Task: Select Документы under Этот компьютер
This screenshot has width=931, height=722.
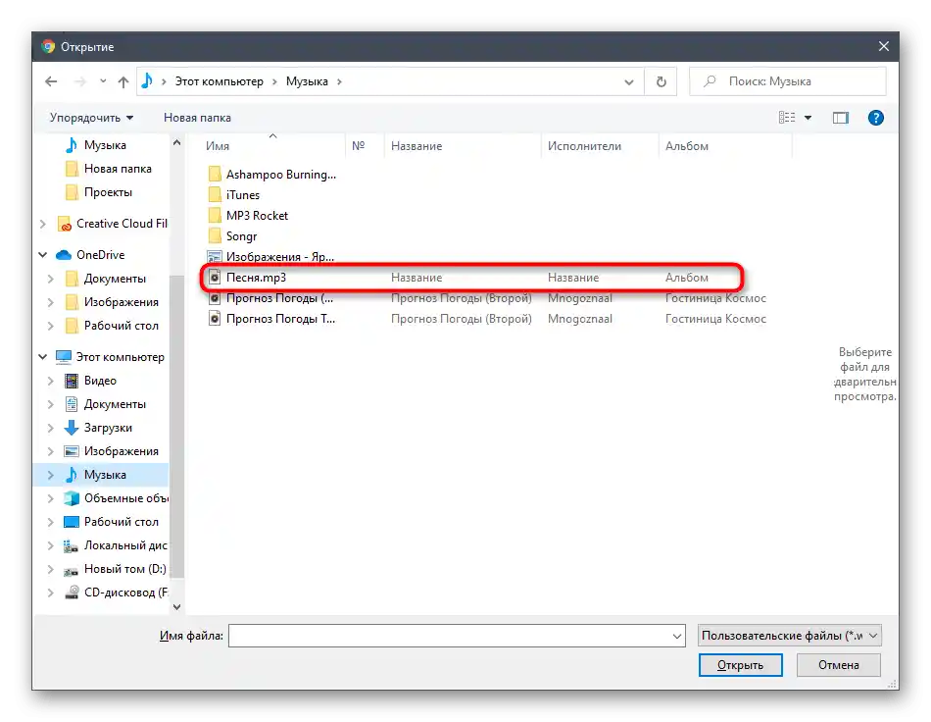Action: tap(105, 404)
